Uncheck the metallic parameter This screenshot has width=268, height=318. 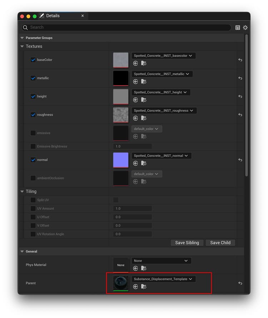[x=33, y=78]
